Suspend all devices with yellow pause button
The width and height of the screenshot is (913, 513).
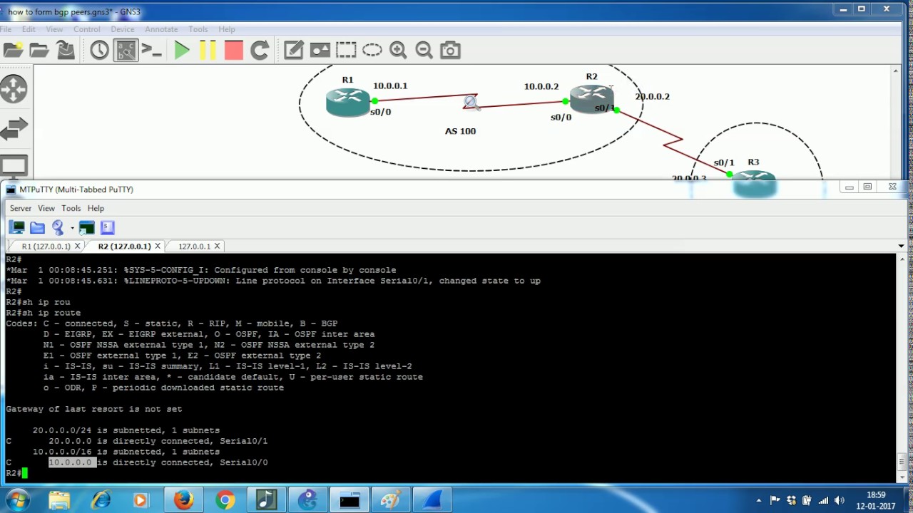[x=208, y=50]
